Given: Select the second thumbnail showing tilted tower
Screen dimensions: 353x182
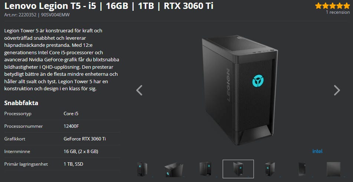Looking at the screenshot, I should tap(174, 169).
